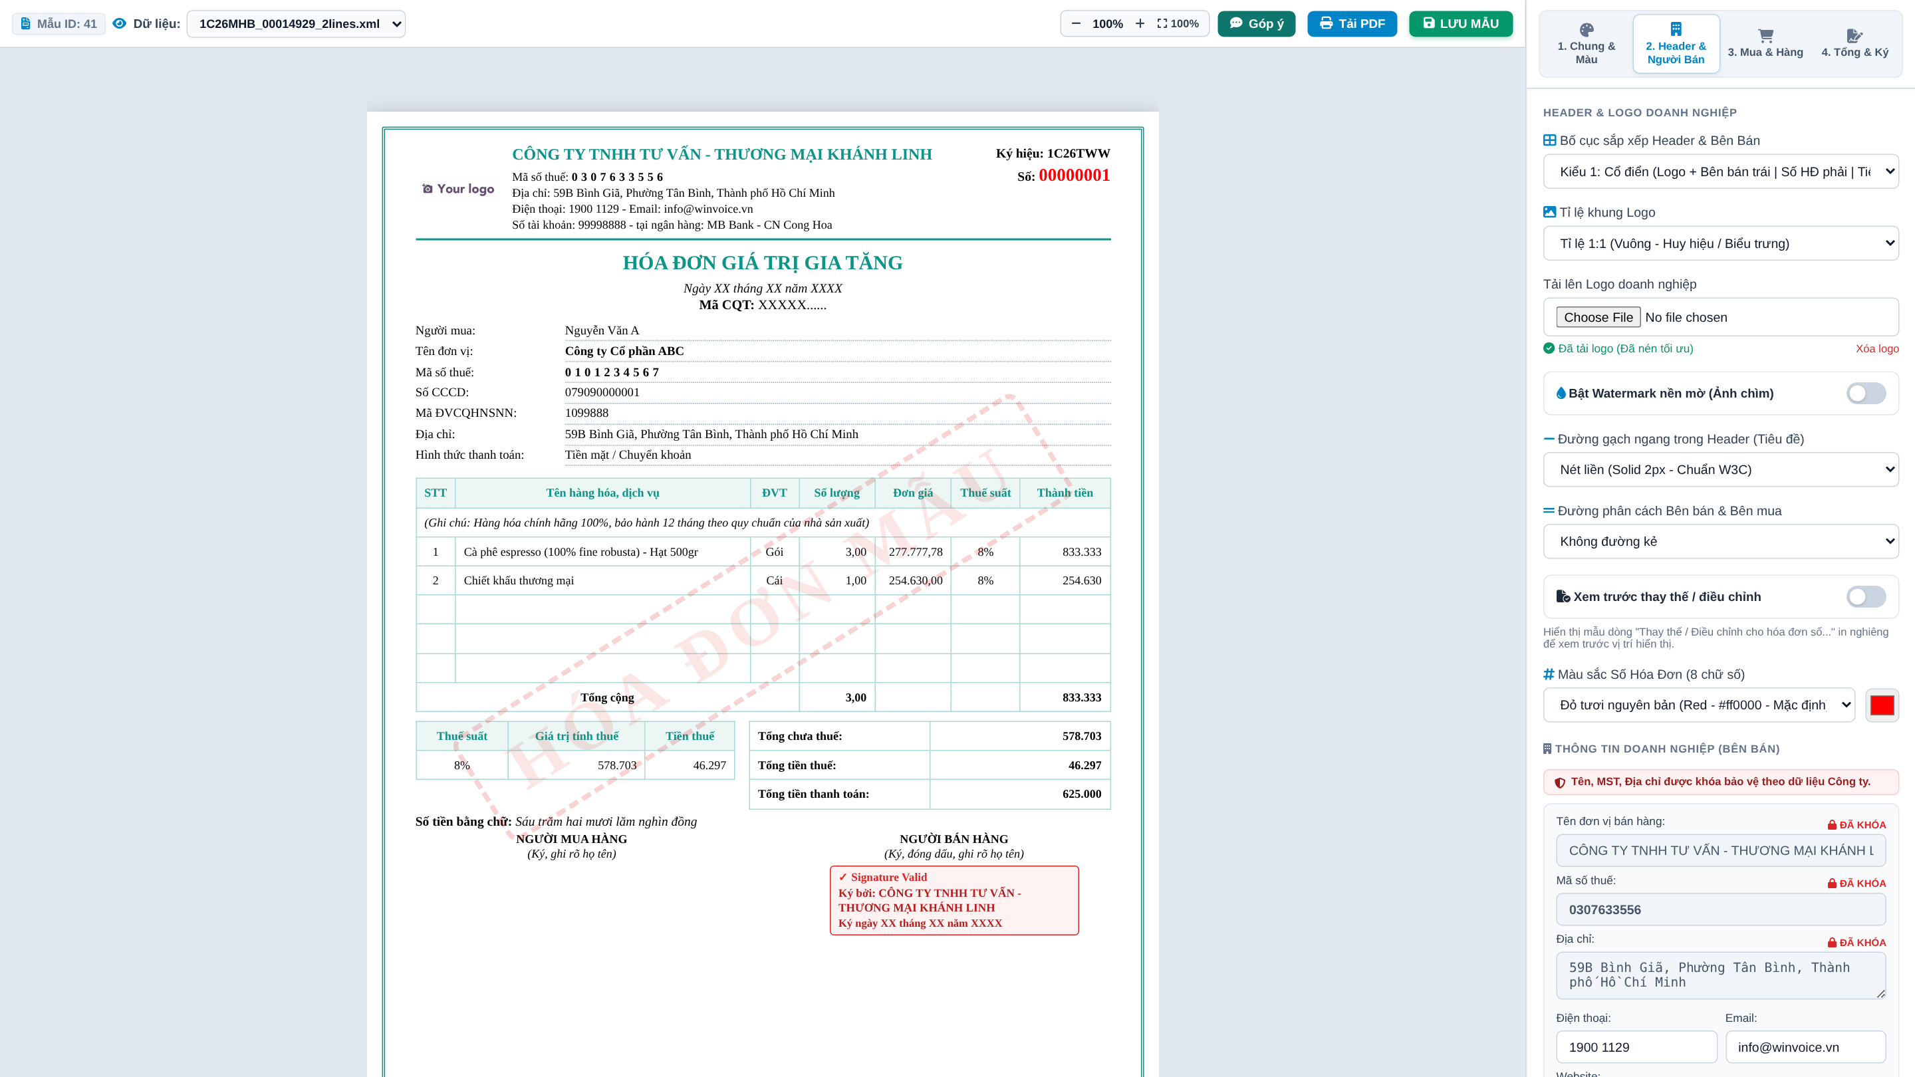The width and height of the screenshot is (1915, 1077).
Task: Click the shield icon in the locked-data warning
Action: click(x=1561, y=782)
